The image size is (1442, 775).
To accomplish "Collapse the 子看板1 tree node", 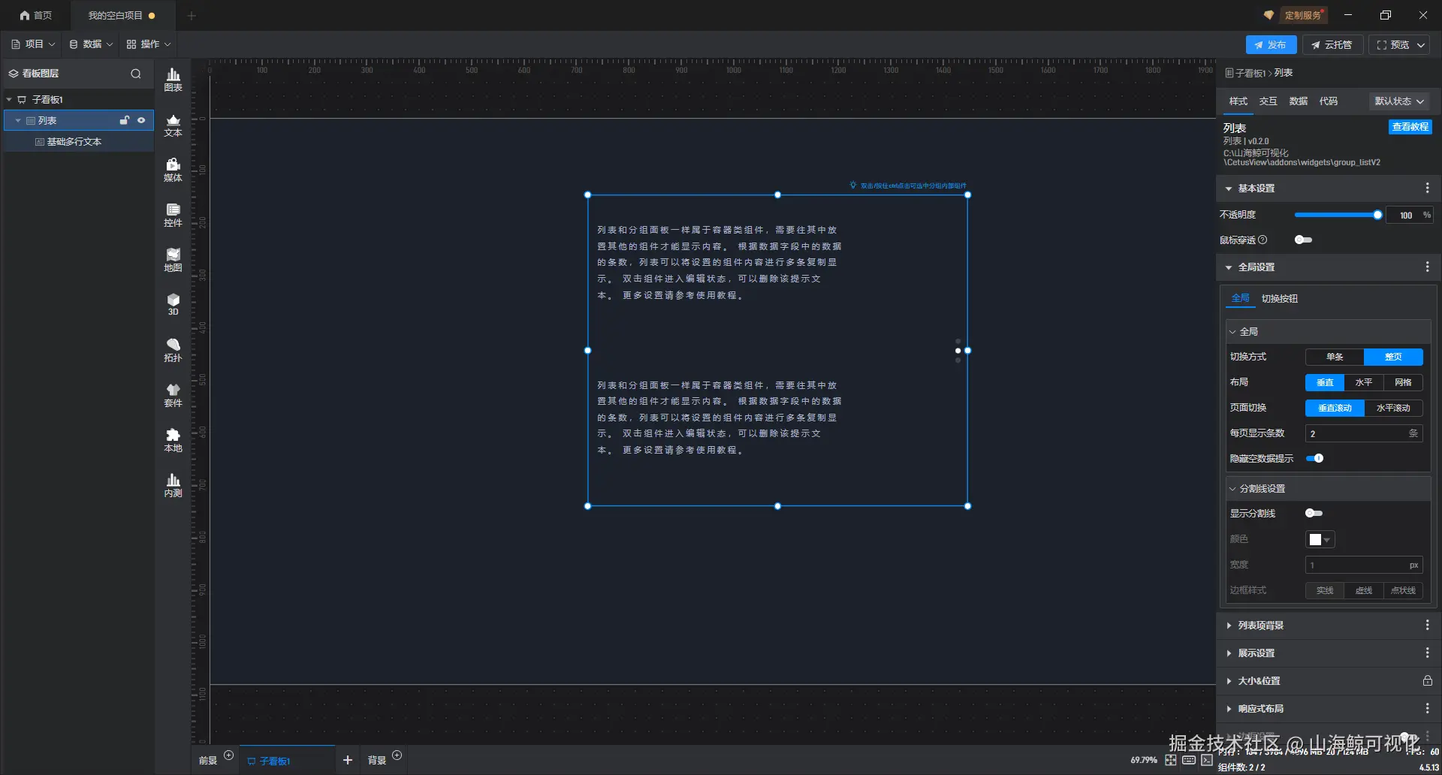I will tap(9, 100).
